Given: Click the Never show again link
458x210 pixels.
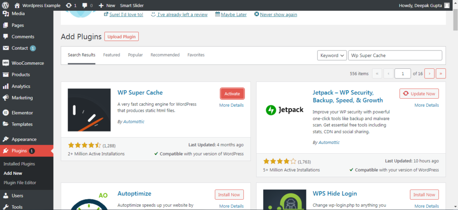Looking at the screenshot, I should coord(278,14).
